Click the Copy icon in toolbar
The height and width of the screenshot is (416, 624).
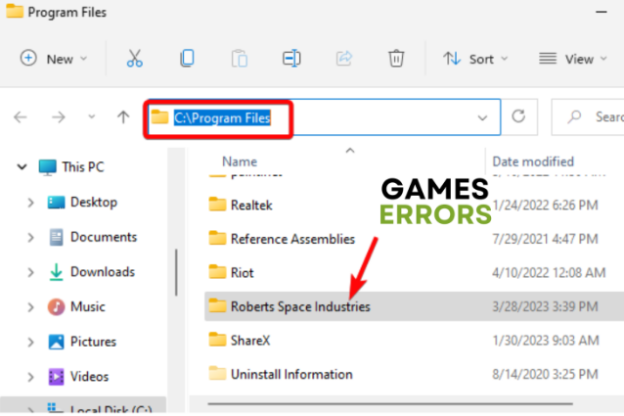click(x=187, y=59)
